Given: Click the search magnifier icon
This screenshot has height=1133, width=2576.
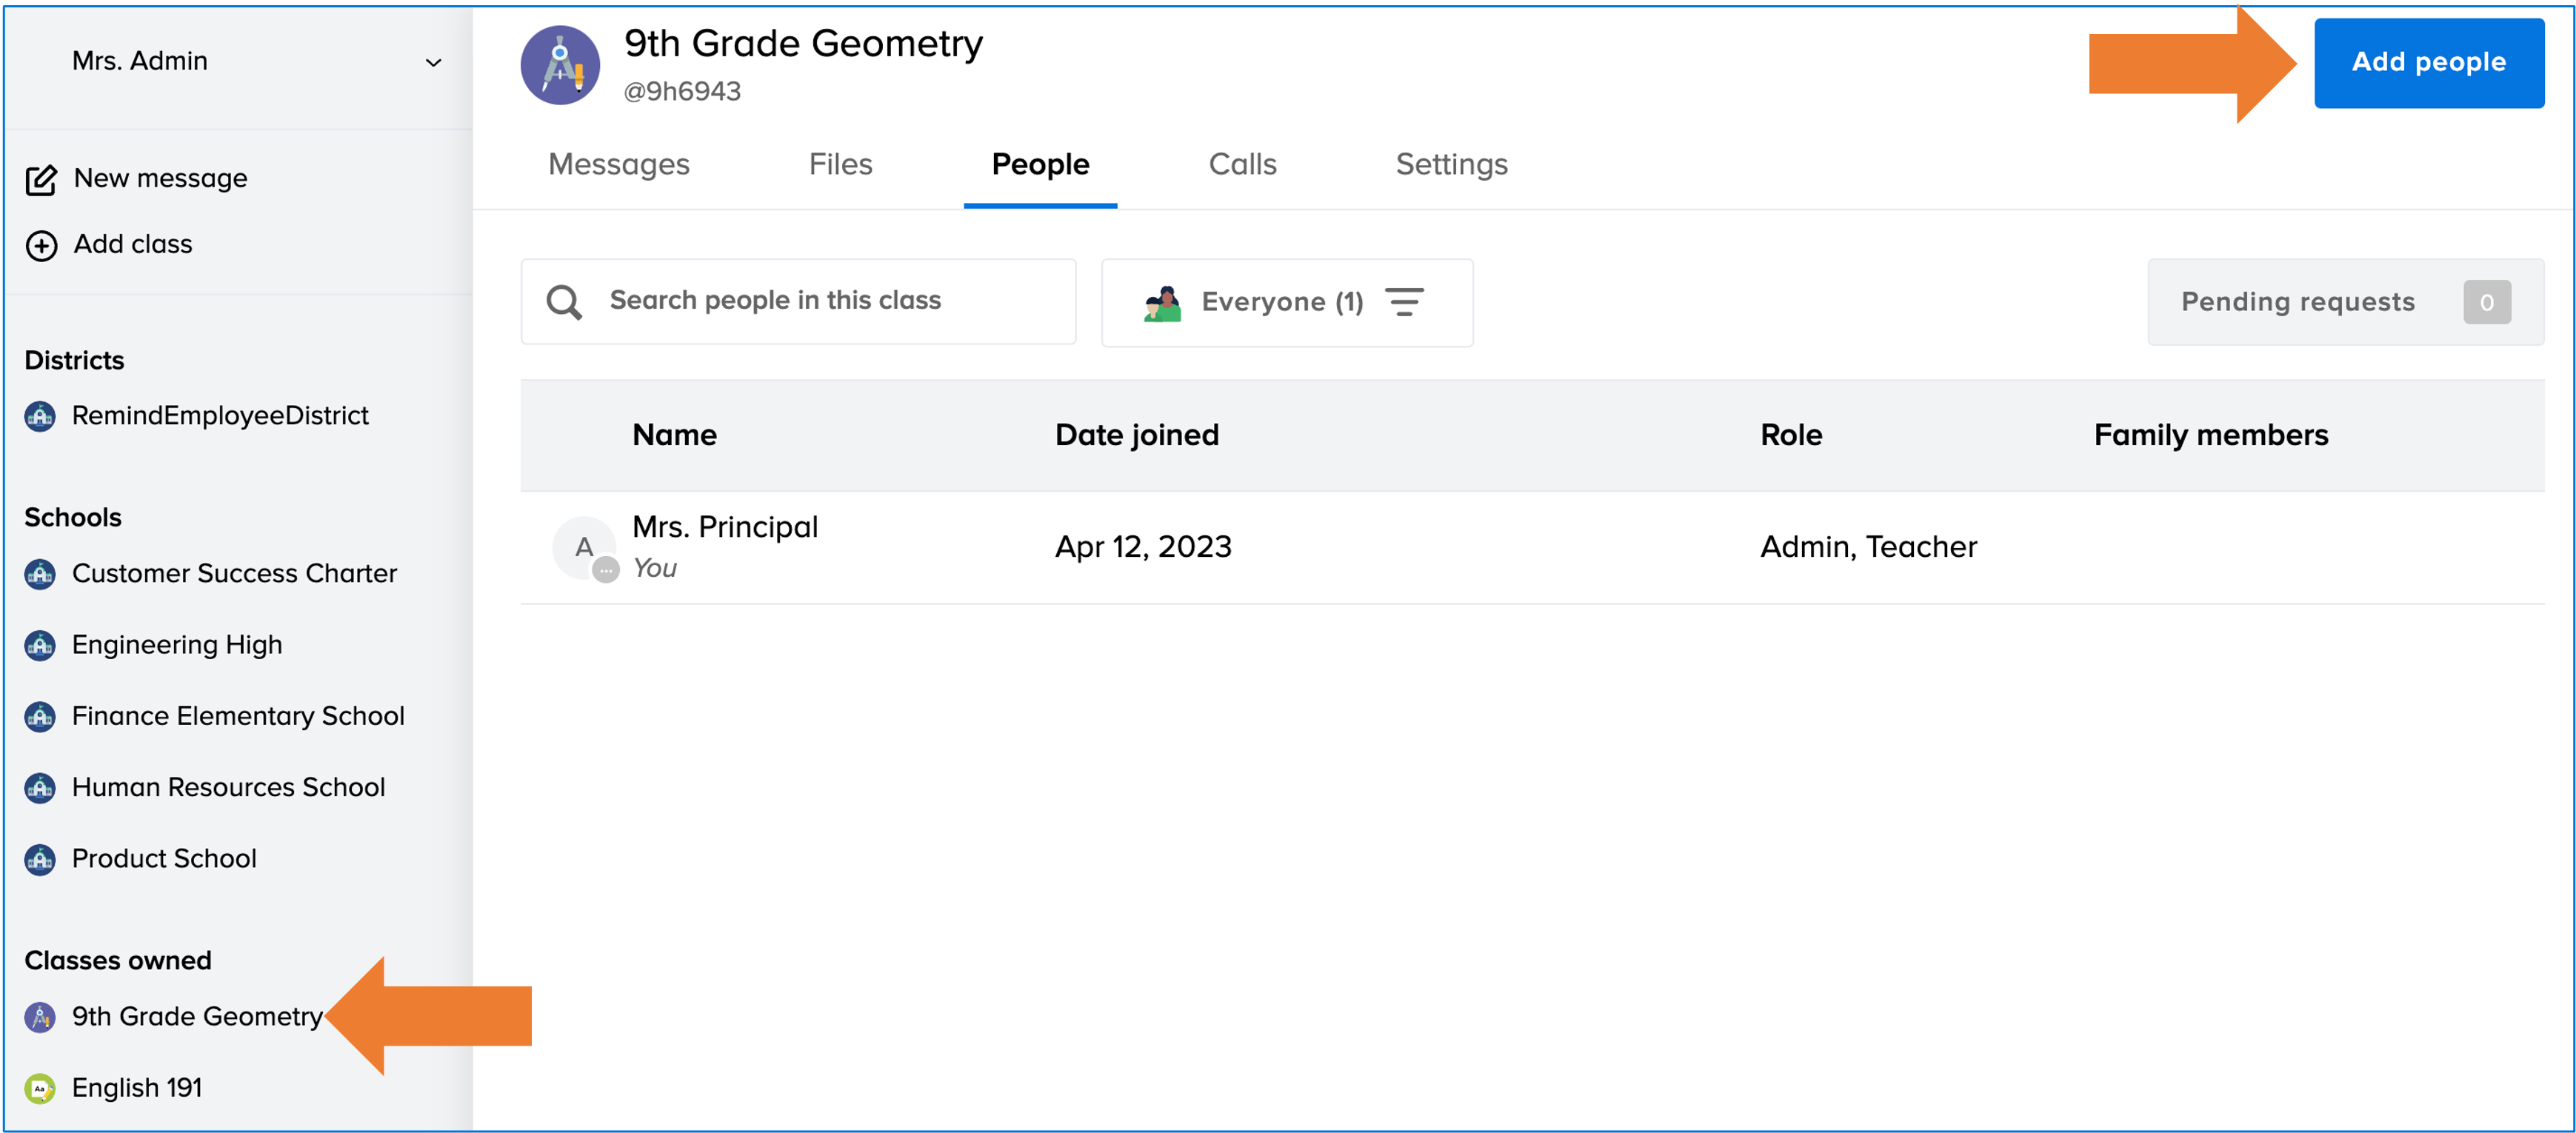Looking at the screenshot, I should [x=564, y=302].
